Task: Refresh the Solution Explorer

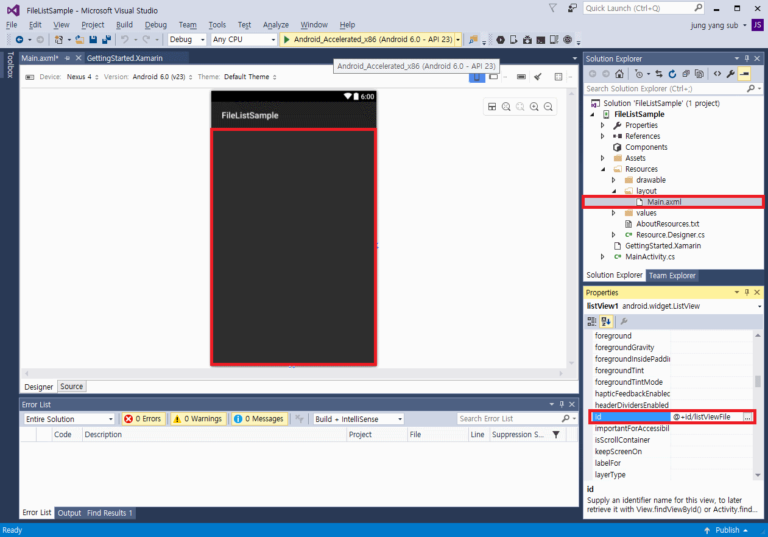Action: 672,74
